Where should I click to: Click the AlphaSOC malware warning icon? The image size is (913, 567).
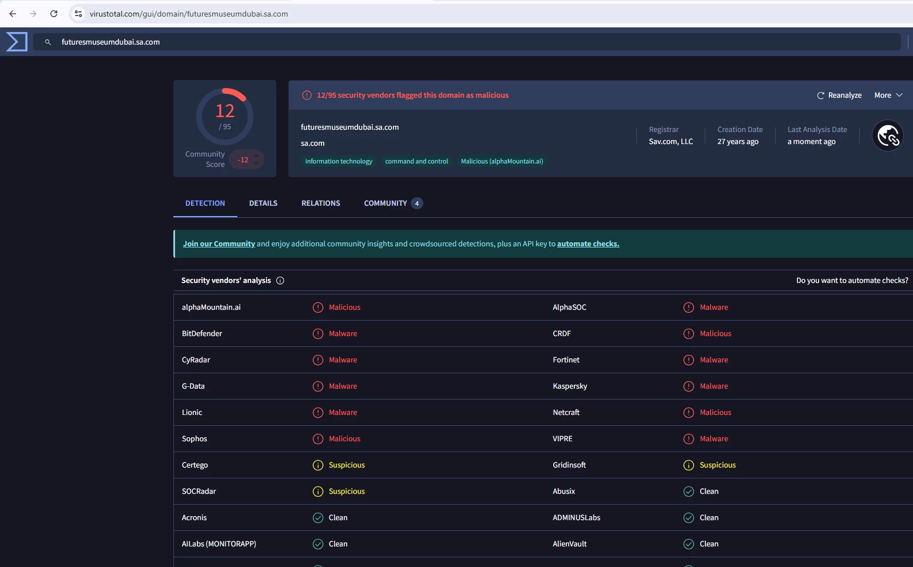tap(689, 308)
